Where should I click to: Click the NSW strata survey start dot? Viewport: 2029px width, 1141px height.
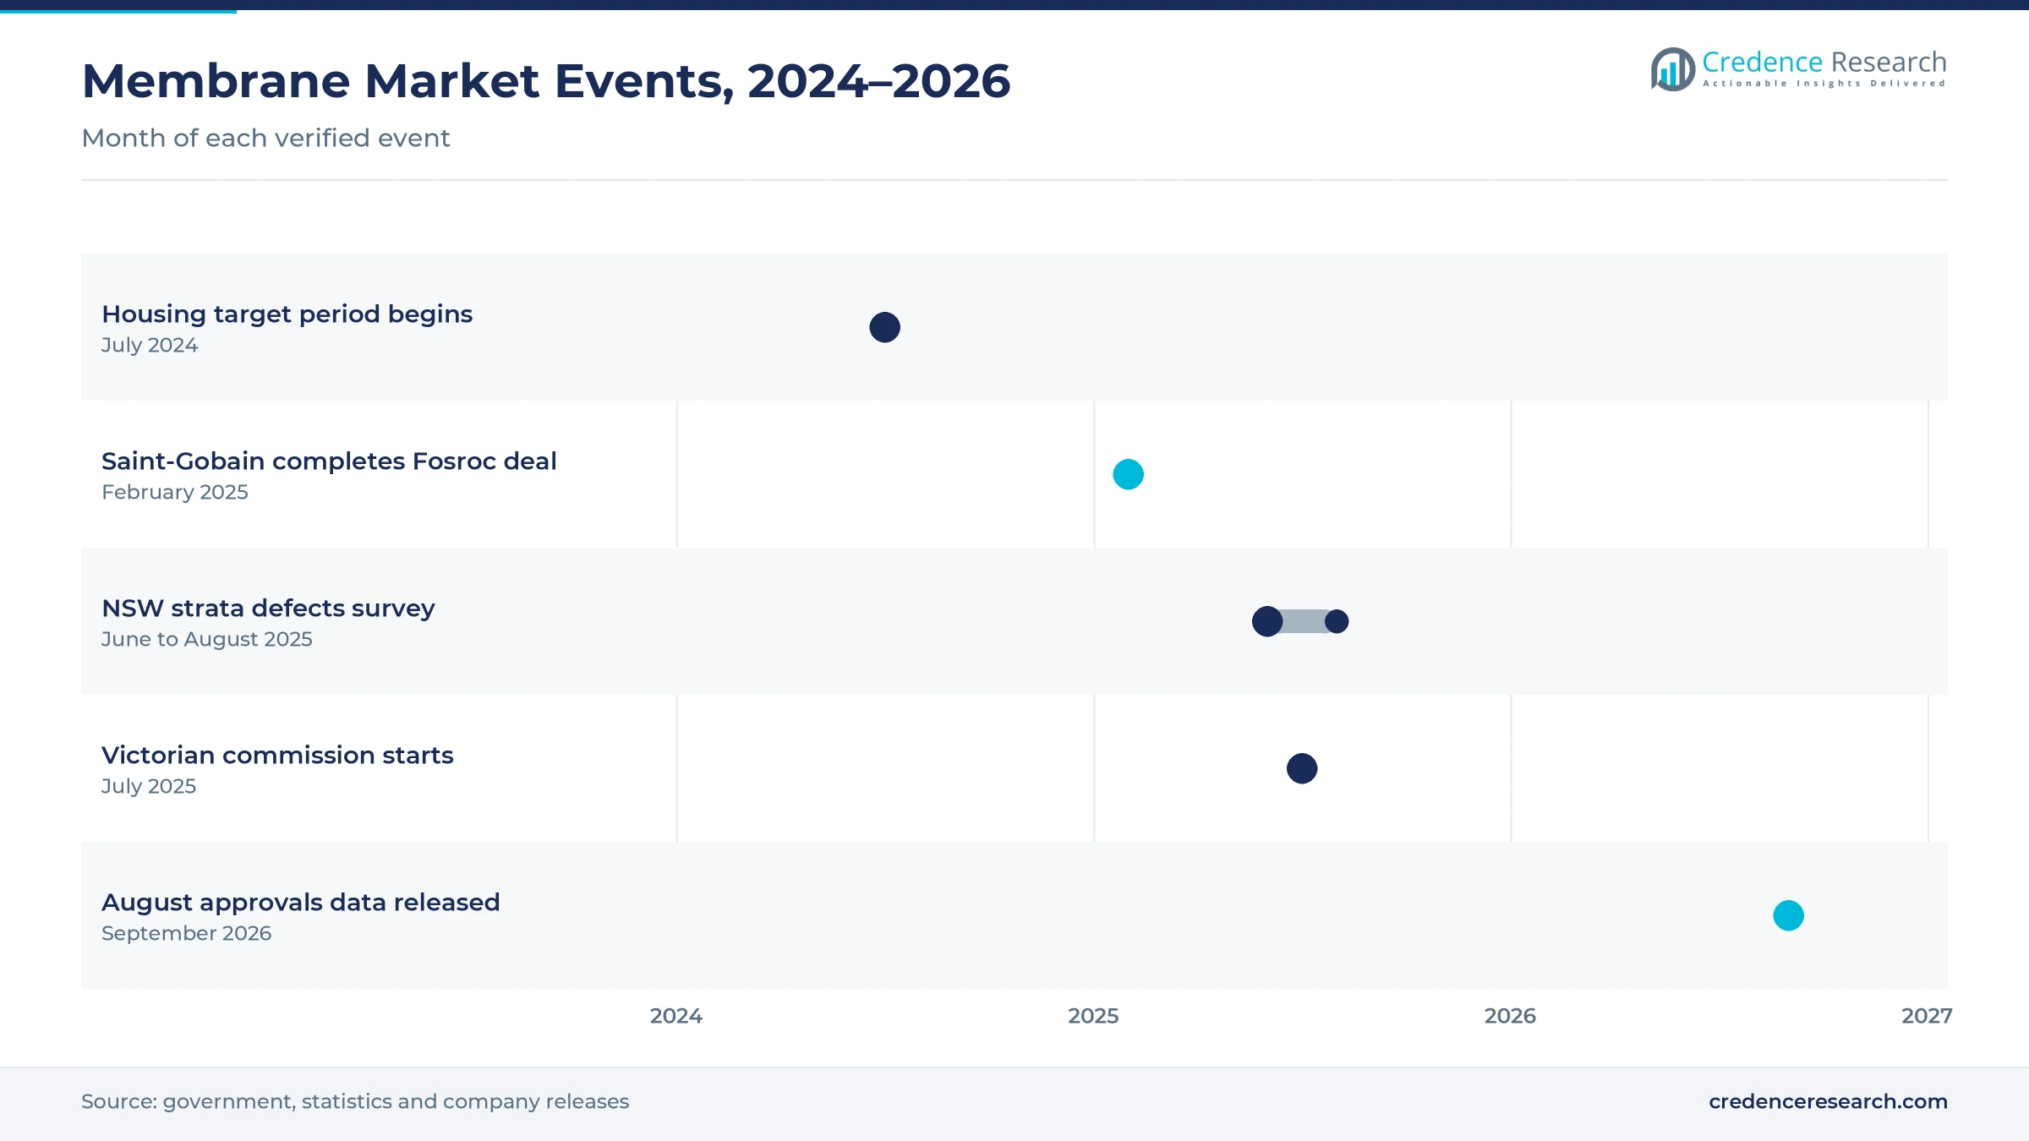(1267, 621)
